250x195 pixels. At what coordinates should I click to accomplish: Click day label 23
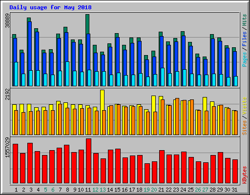(x=176, y=190)
